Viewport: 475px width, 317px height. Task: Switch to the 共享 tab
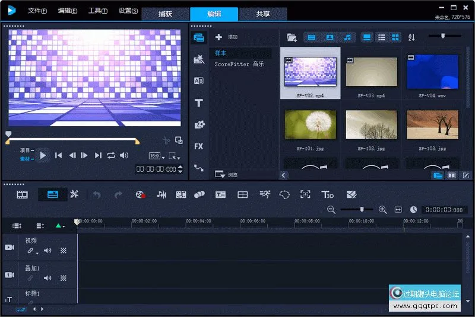click(x=263, y=14)
